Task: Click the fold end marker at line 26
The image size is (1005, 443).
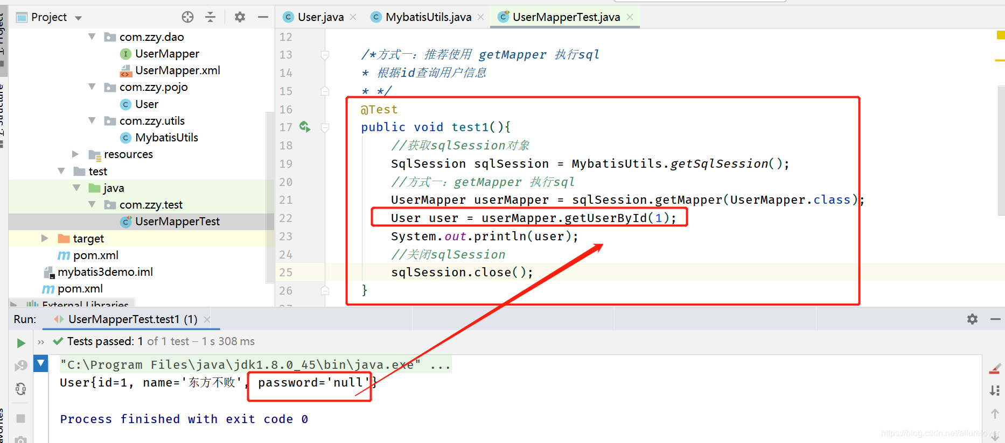Action: 325,290
